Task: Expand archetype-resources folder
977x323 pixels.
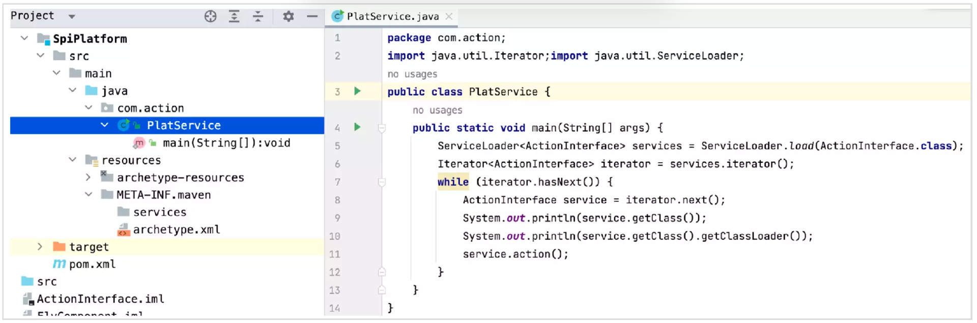Action: click(88, 178)
